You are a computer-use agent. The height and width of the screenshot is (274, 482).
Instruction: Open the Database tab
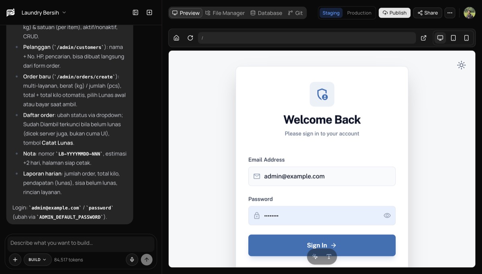tap(266, 13)
